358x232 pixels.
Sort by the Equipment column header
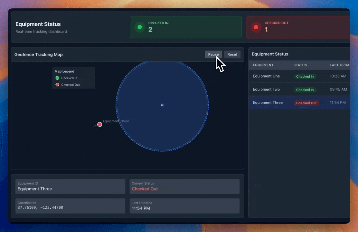263,65
